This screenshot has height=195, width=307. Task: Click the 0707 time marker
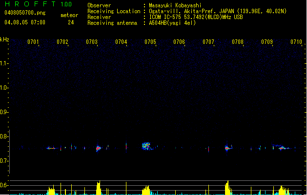coord(208,42)
